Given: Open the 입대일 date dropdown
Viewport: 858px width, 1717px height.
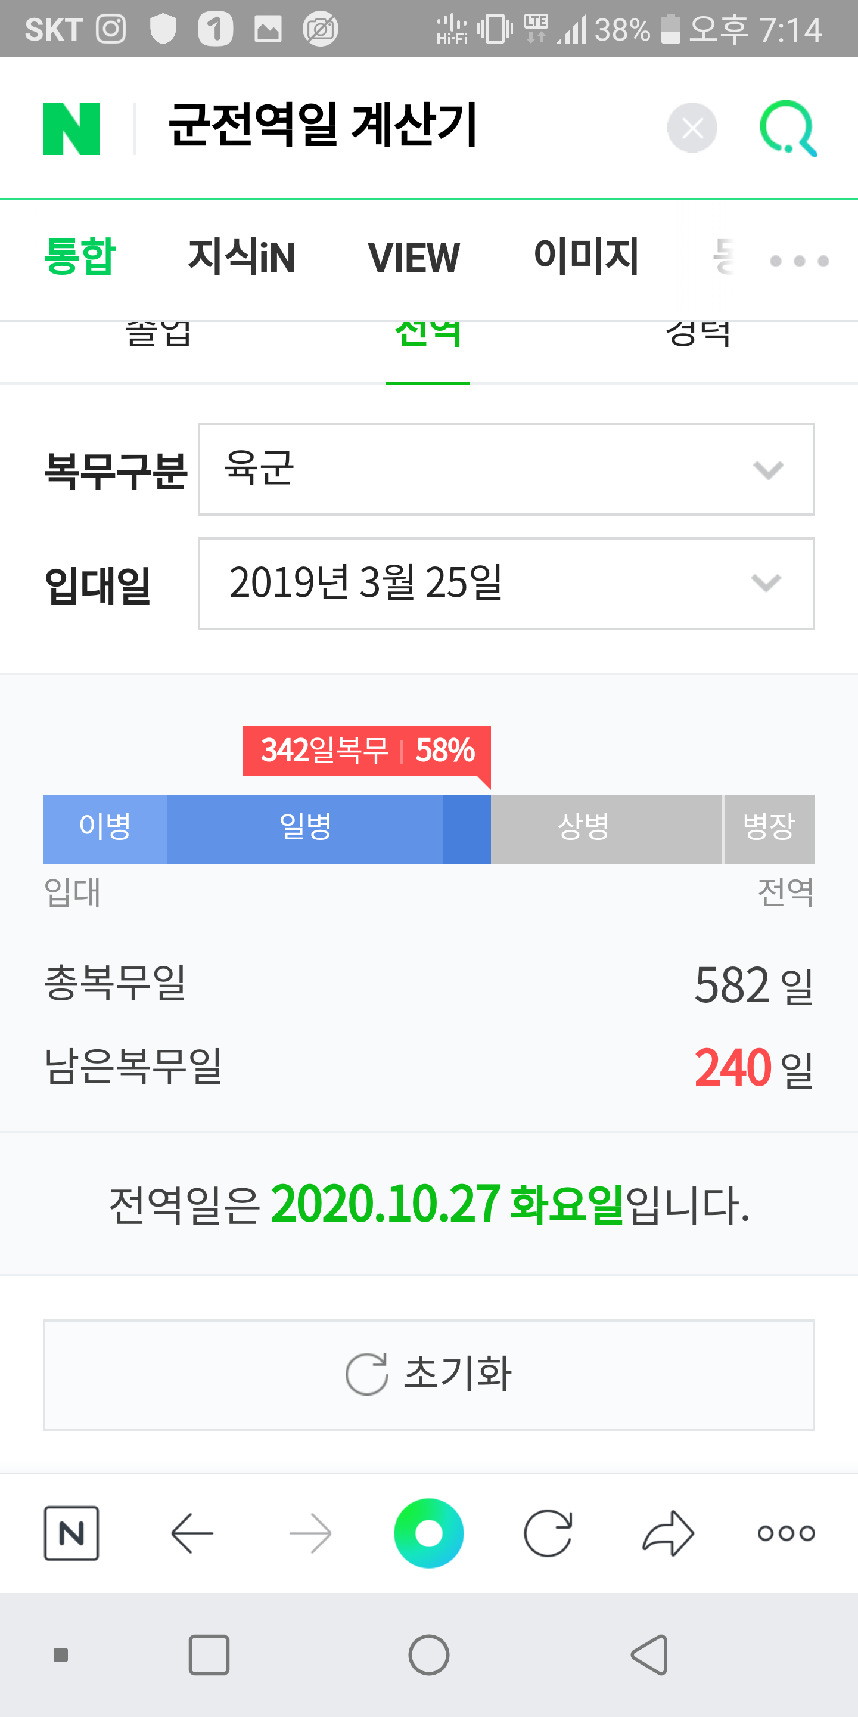Looking at the screenshot, I should tap(506, 583).
